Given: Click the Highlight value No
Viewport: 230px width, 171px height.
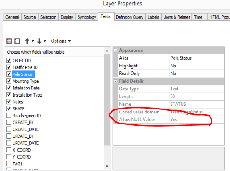Looking at the screenshot, I should (x=196, y=66).
